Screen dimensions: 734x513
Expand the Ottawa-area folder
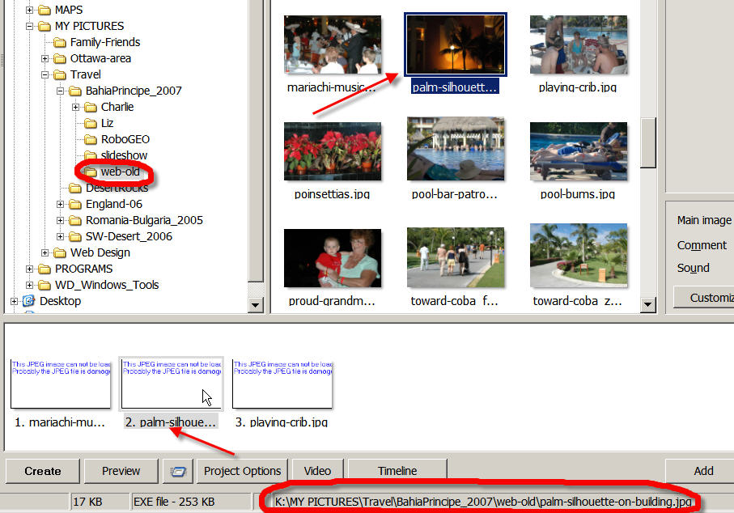click(x=45, y=58)
